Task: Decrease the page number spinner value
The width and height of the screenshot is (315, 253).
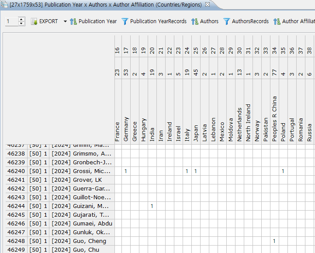Action: 22,24
